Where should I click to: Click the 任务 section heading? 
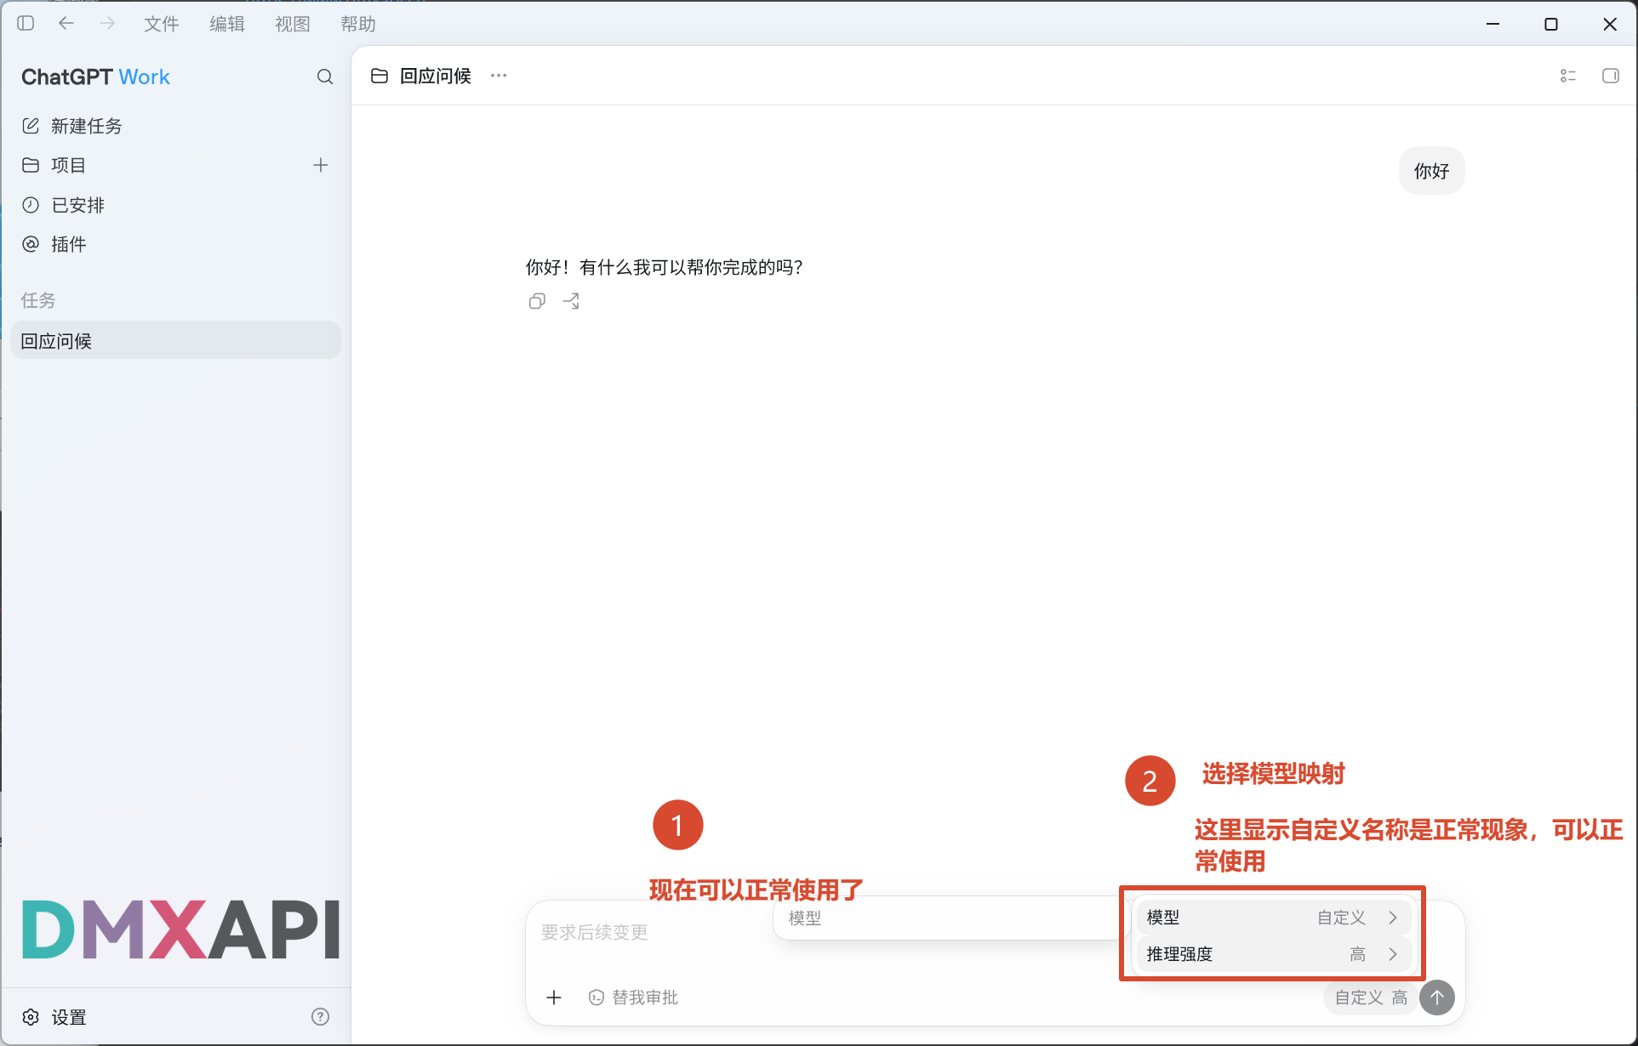pyautogui.click(x=38, y=300)
